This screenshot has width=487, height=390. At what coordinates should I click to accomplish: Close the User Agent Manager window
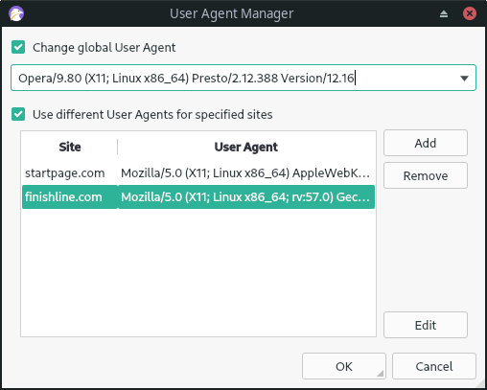pos(470,13)
